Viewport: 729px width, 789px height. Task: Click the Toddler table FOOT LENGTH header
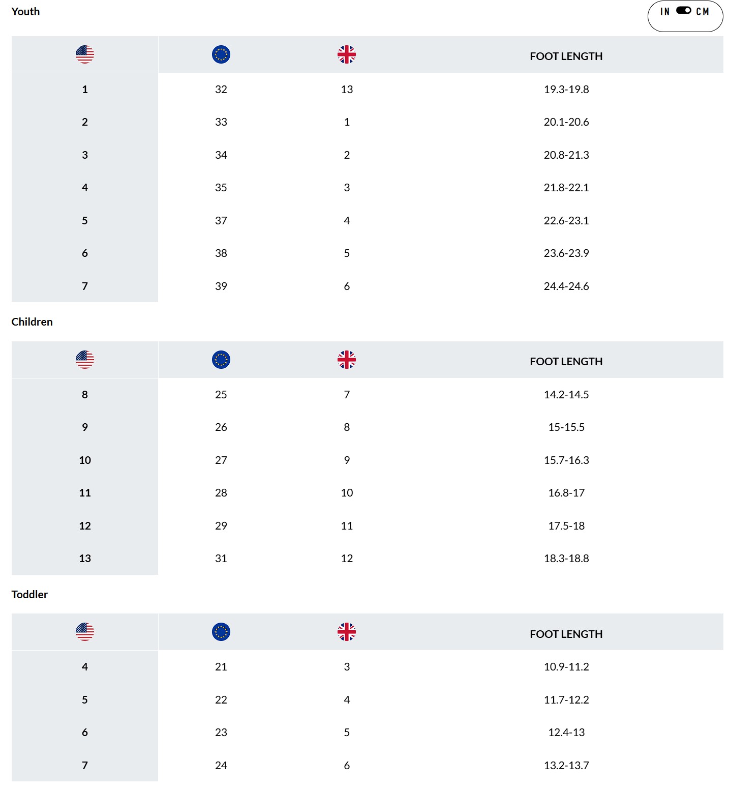pos(566,634)
